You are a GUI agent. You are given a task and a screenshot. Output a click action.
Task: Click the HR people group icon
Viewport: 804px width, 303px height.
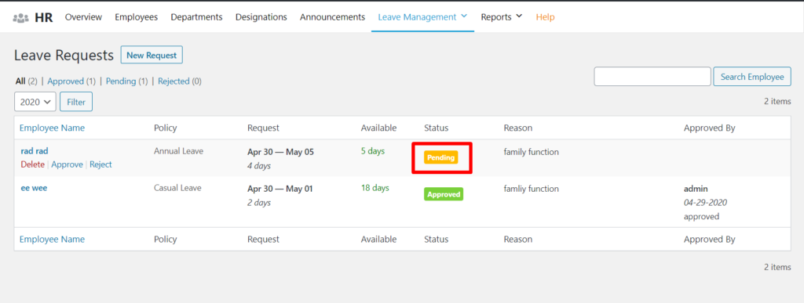[x=20, y=17]
